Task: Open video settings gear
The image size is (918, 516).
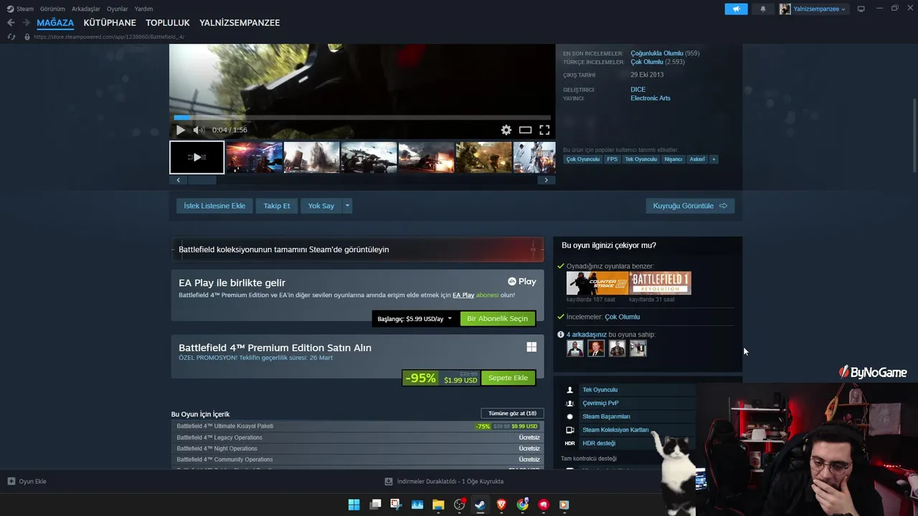Action: click(506, 130)
